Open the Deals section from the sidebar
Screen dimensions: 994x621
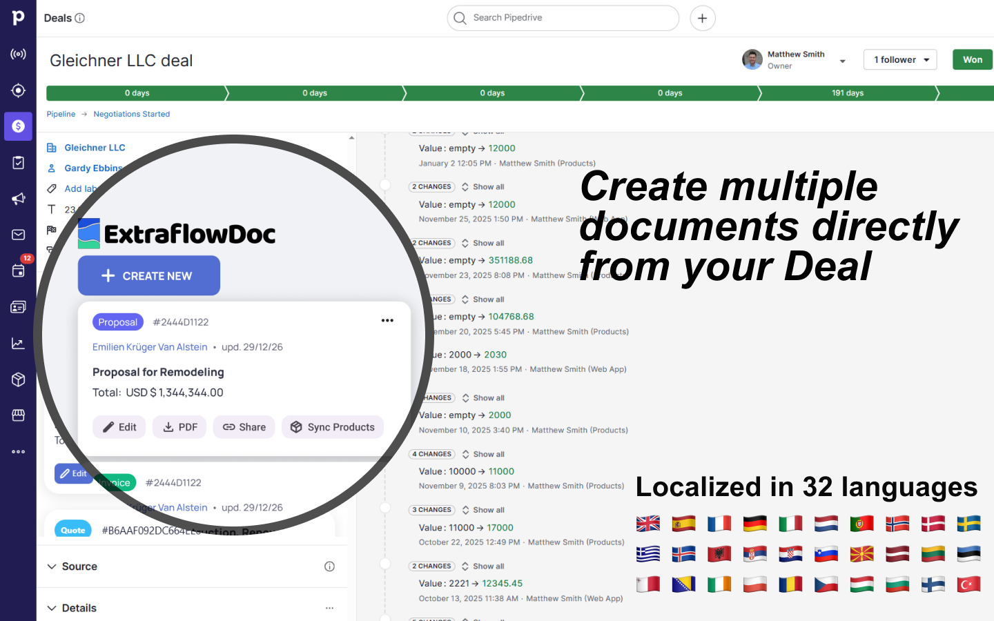pyautogui.click(x=18, y=126)
